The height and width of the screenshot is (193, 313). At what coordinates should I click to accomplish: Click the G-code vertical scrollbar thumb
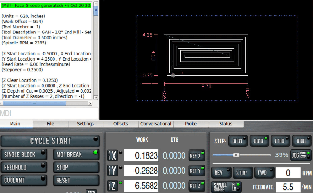(x=96, y=11)
